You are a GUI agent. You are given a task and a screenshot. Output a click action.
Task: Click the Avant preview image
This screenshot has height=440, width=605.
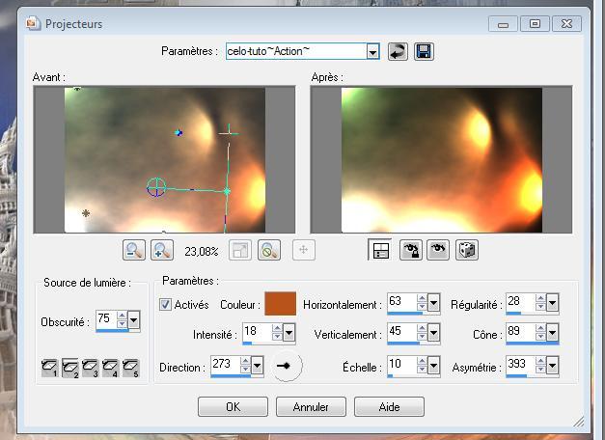(x=164, y=160)
